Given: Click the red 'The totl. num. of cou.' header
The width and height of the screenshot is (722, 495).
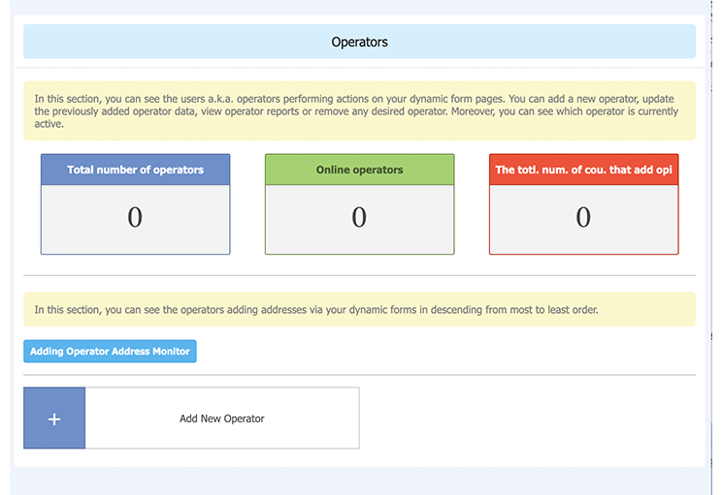Looking at the screenshot, I should (x=584, y=170).
